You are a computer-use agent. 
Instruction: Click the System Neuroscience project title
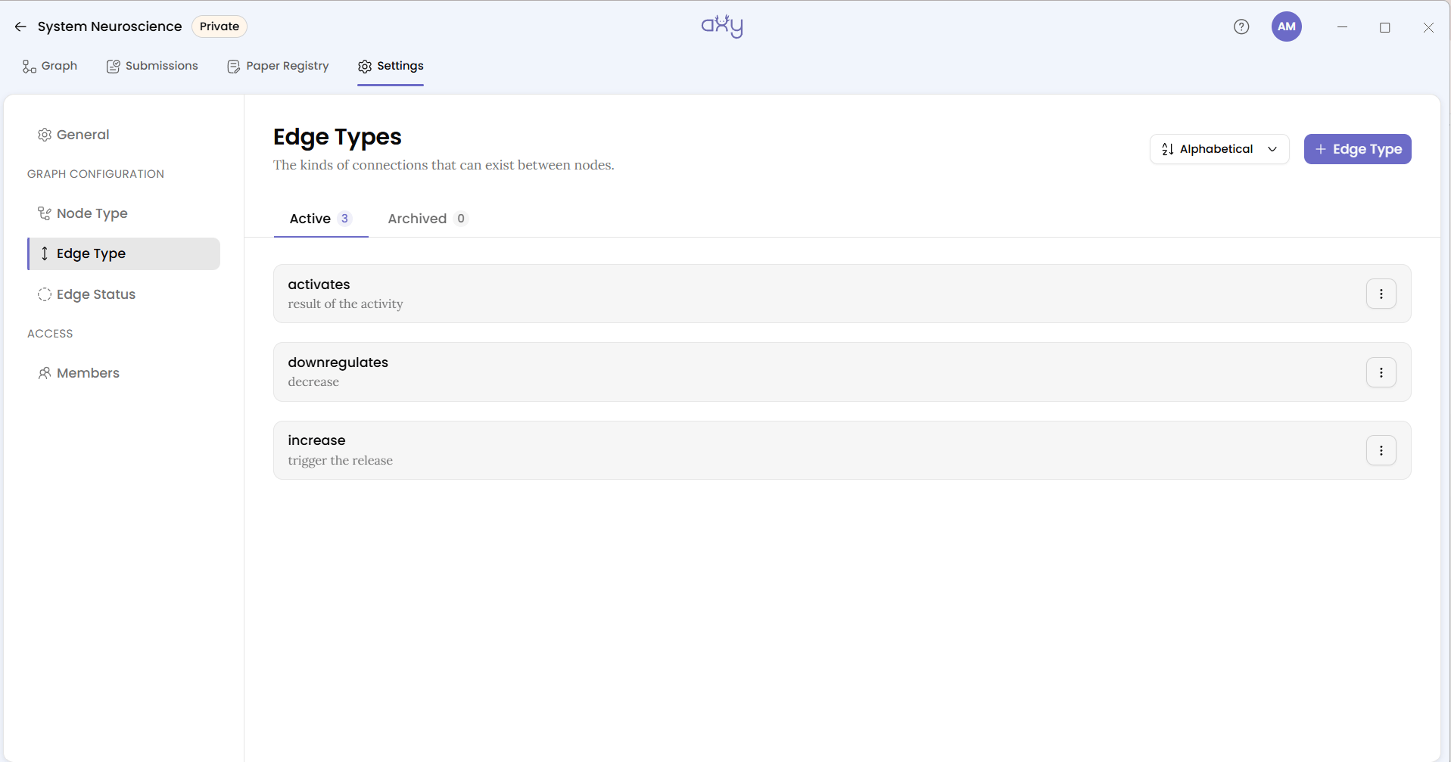pyautogui.click(x=110, y=26)
